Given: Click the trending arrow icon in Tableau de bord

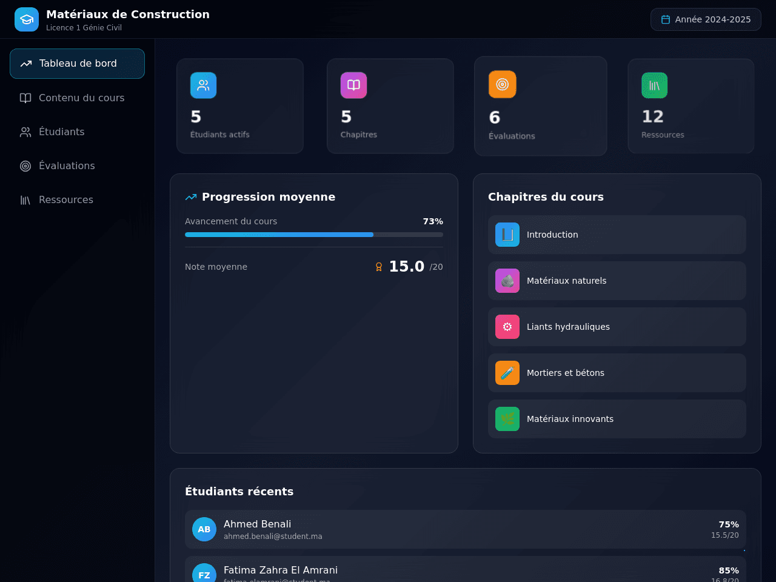Looking at the screenshot, I should (26, 64).
